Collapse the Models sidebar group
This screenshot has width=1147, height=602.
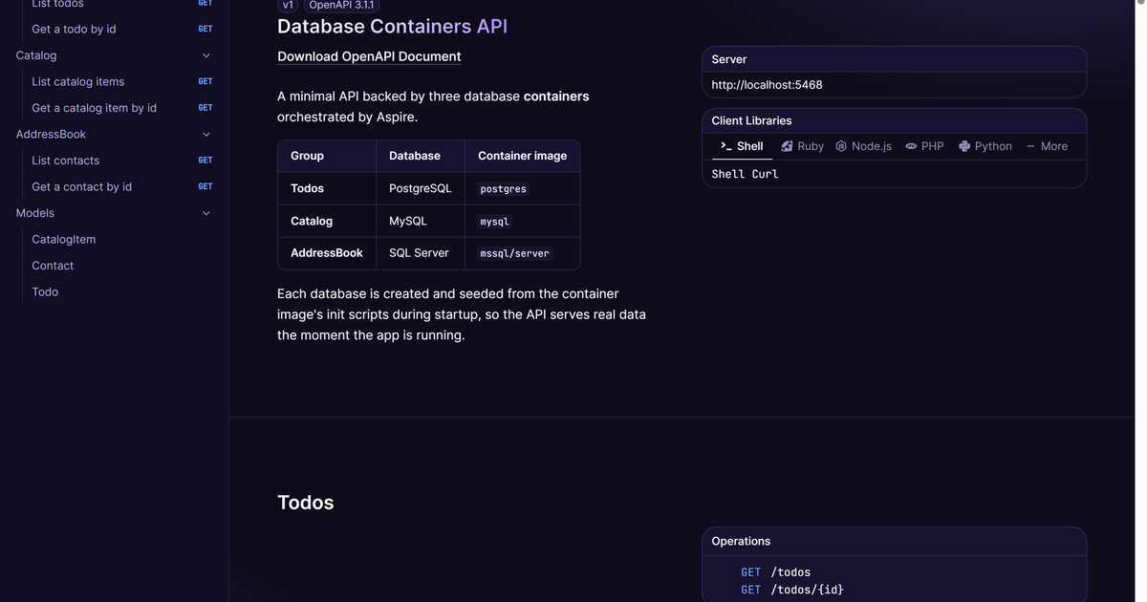tap(206, 213)
